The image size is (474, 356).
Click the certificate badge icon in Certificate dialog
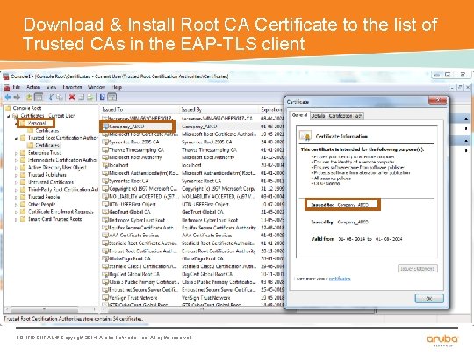pyautogui.click(x=305, y=135)
